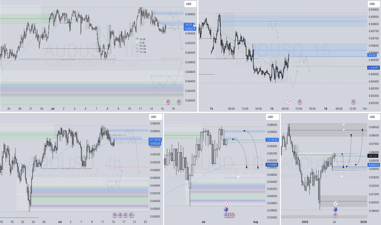Select countdown label 19:55 on 1h chart
Screen dimensions: 381x225
(188, 25)
